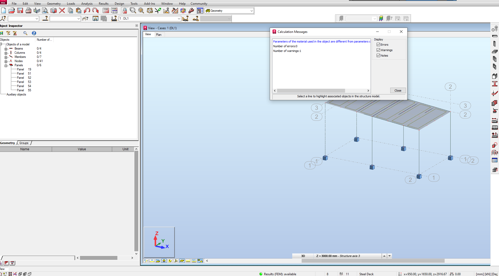Capture screen with the camera icon
Screen dimensions: 499x276
(x=54, y=10)
